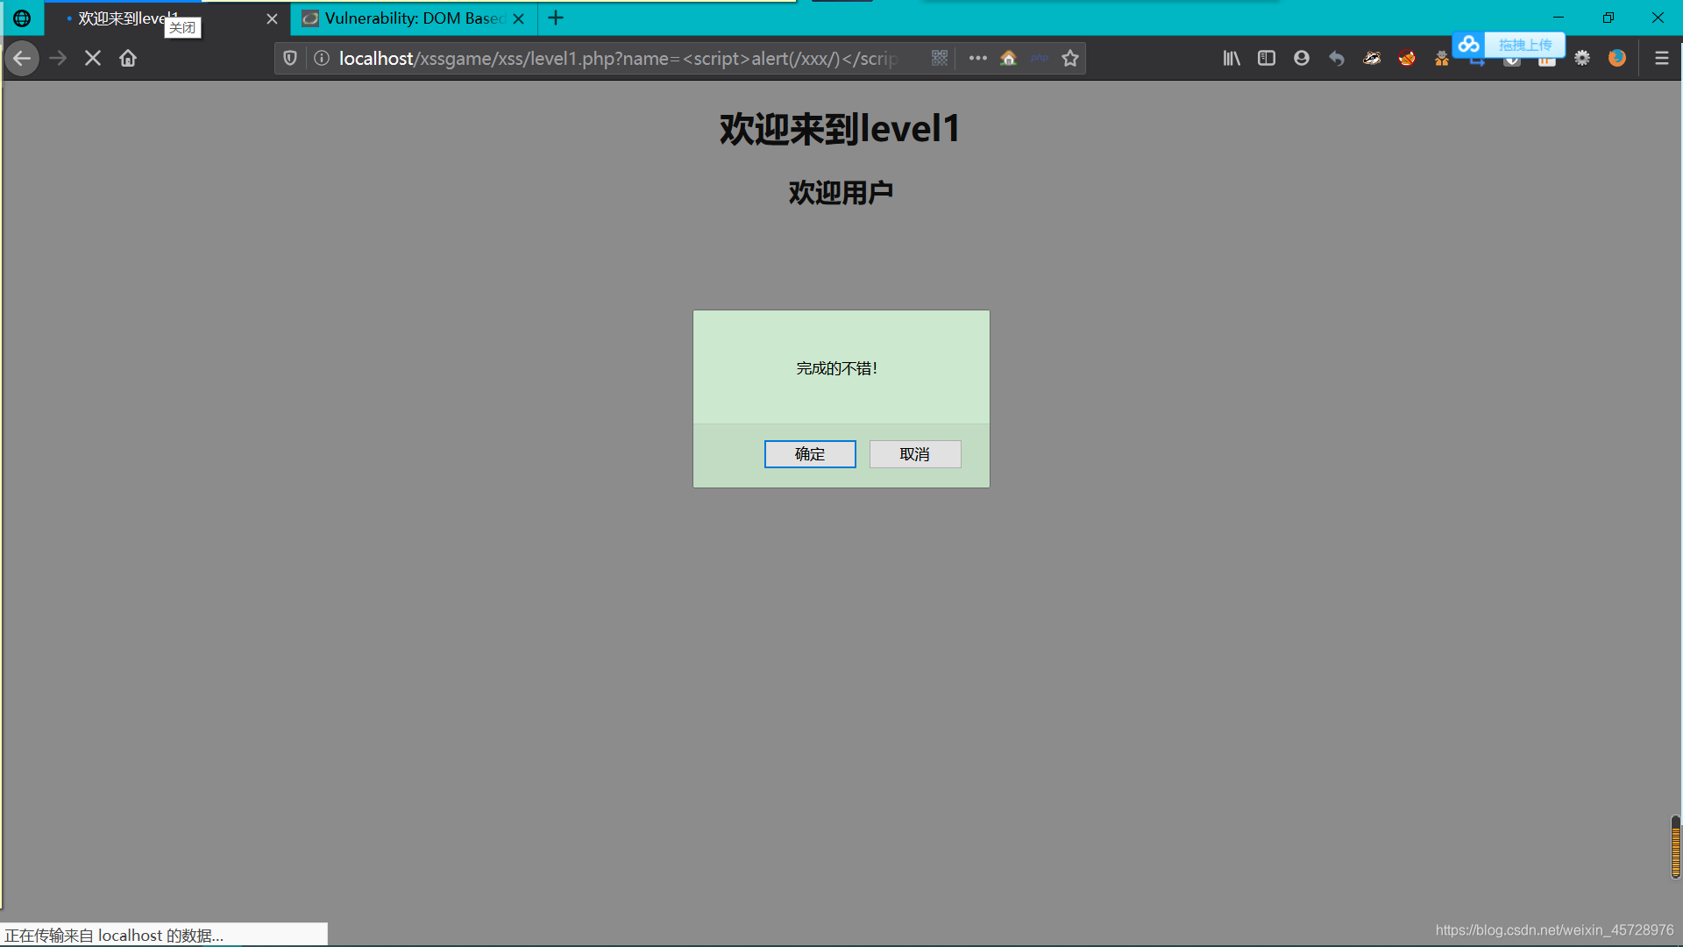Screen dimensions: 1683x947
Task: Go back to the previous page
Action: click(22, 59)
